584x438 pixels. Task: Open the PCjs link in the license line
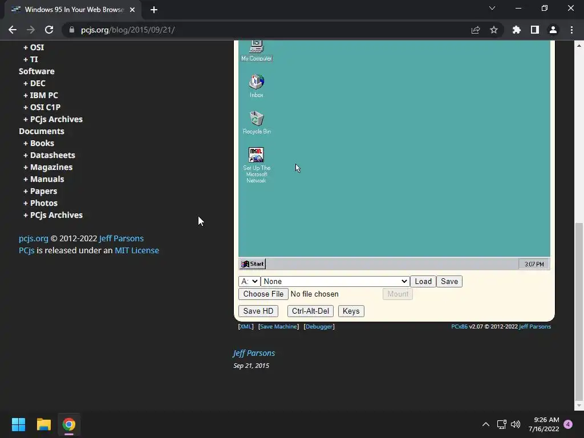point(26,250)
